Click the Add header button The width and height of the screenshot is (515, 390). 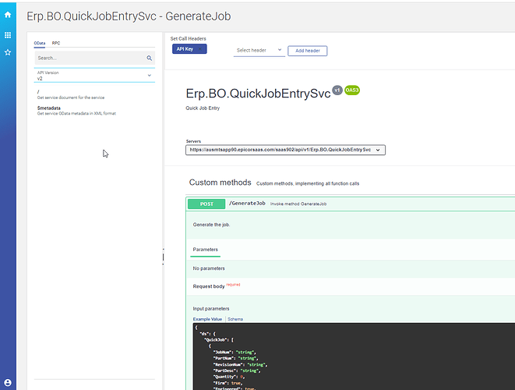[x=308, y=51]
